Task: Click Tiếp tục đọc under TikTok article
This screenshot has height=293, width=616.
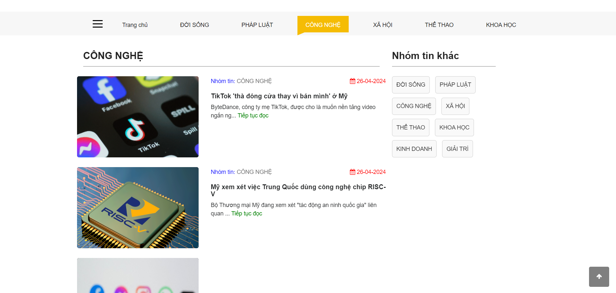Action: (253, 116)
